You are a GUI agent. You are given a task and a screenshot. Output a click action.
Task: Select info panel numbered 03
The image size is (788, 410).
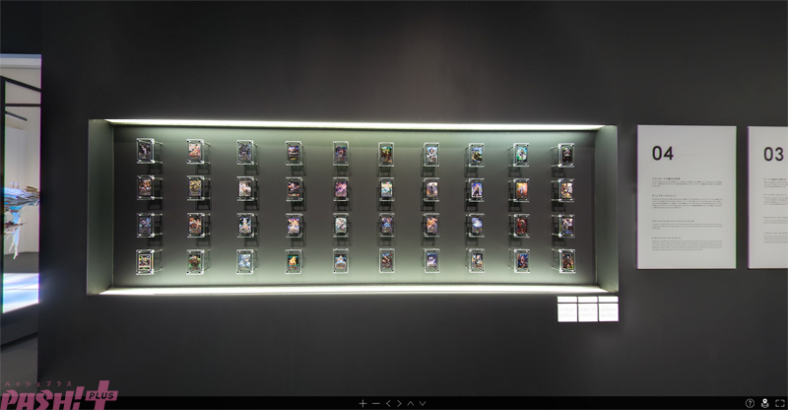(769, 196)
